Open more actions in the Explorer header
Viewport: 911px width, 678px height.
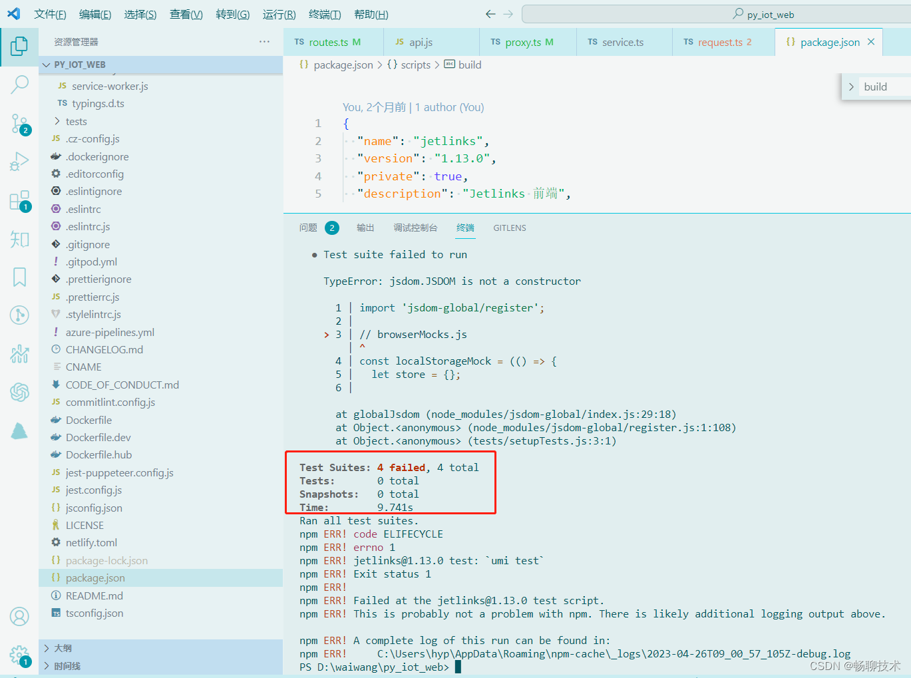(264, 41)
